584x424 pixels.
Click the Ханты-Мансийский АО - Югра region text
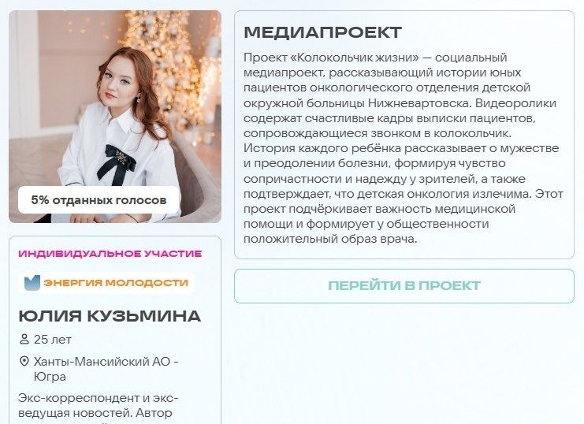point(106,369)
